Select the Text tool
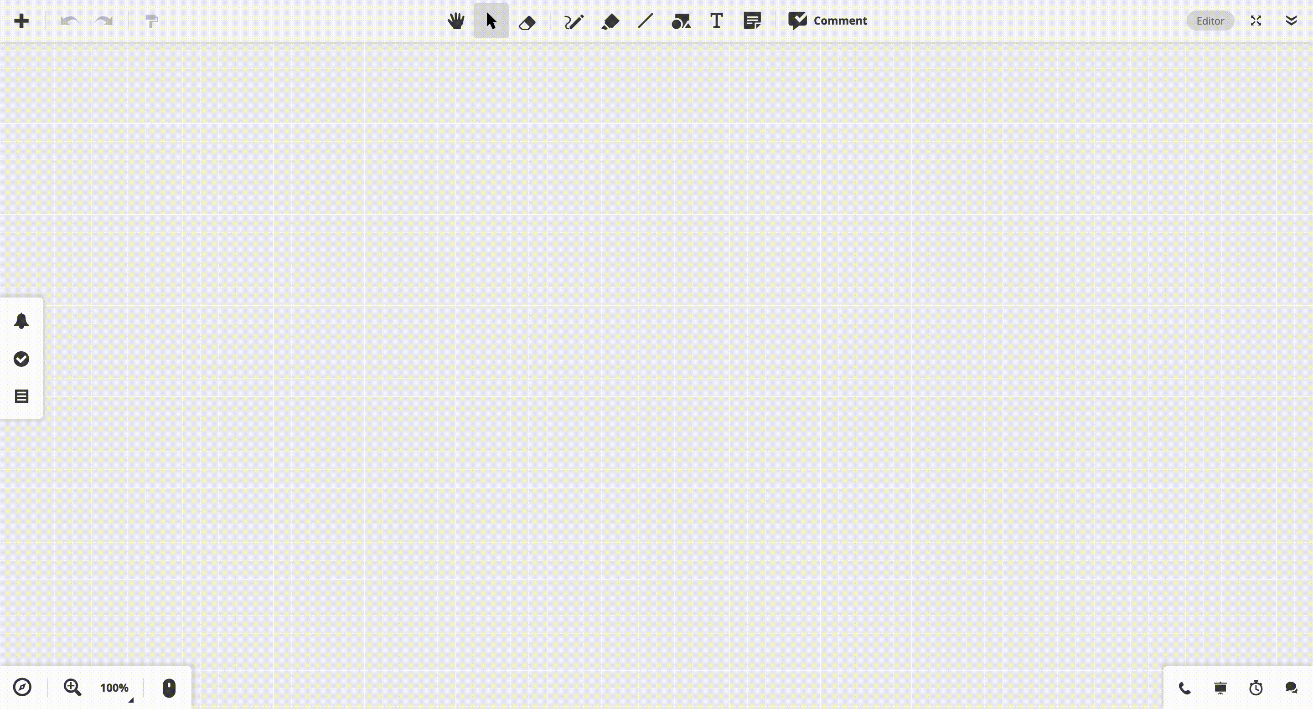Screen dimensions: 1313x709 (x=716, y=21)
